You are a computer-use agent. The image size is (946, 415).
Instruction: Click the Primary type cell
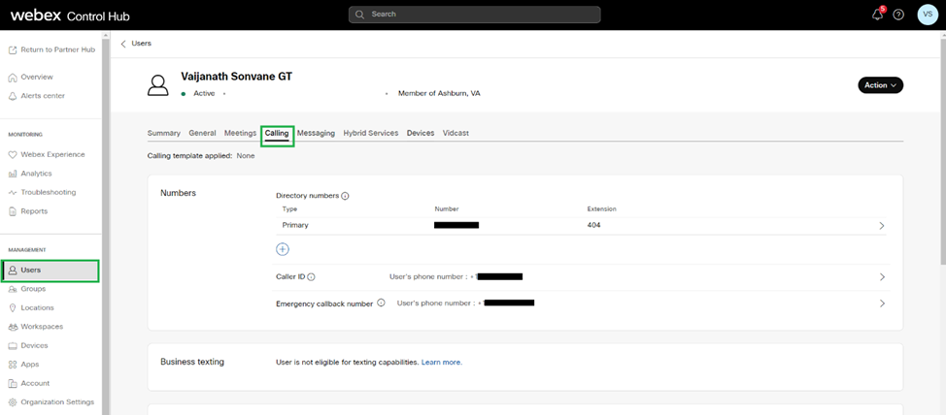(295, 225)
